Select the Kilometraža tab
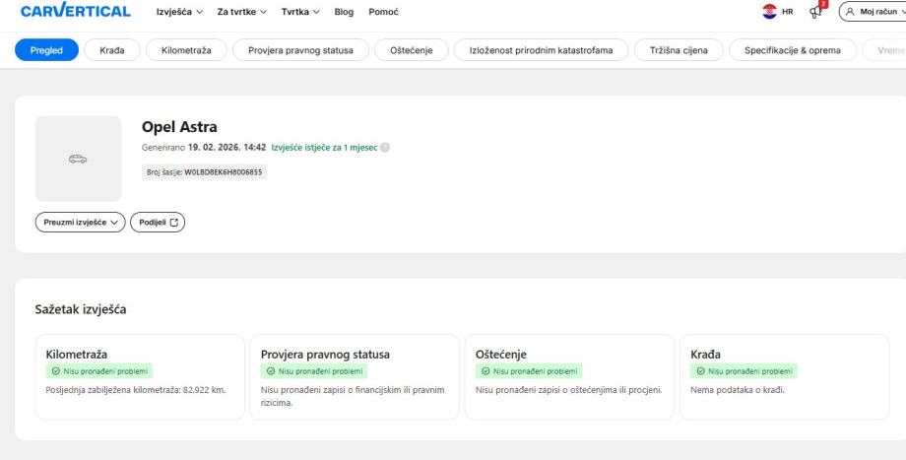 click(x=186, y=50)
